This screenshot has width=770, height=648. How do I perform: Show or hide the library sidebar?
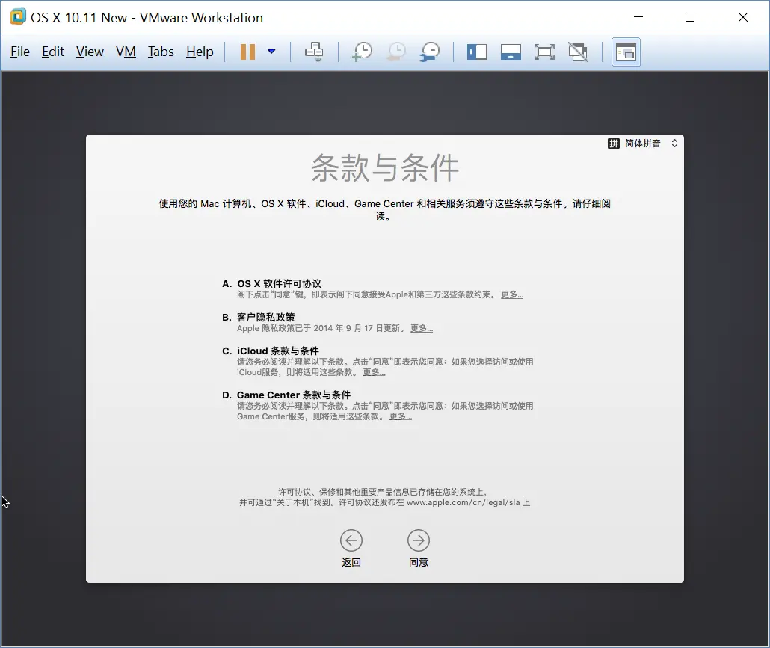click(477, 52)
